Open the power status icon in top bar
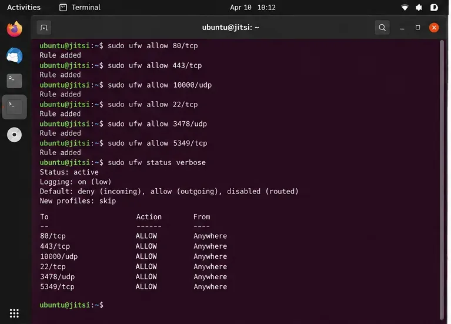 434,8
